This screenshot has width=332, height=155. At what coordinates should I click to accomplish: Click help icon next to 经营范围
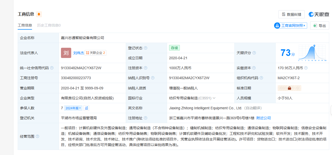point(37,136)
